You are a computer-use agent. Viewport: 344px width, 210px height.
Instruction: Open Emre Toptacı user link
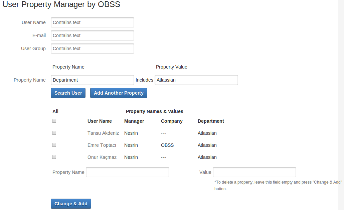click(102, 145)
